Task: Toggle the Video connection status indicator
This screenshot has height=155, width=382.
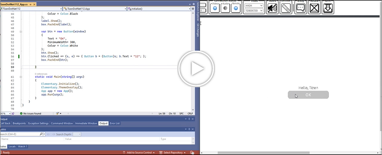Action: tap(215, 8)
